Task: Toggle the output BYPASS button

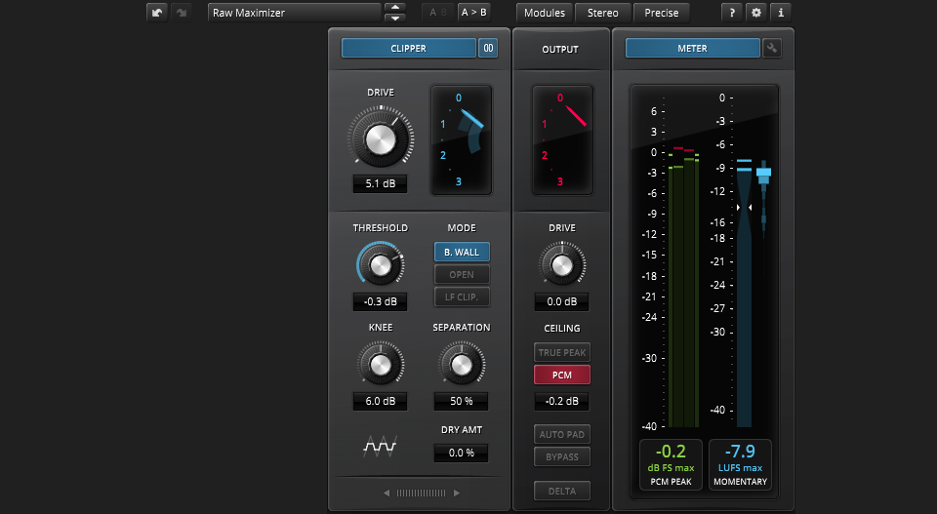Action: tap(562, 456)
